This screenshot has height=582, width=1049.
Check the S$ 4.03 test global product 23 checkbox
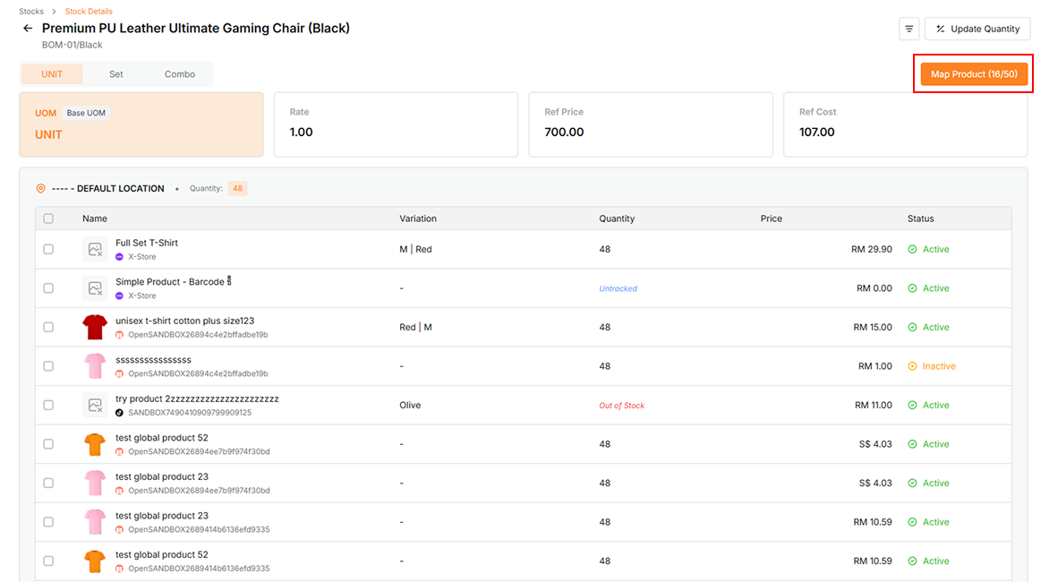(x=48, y=483)
